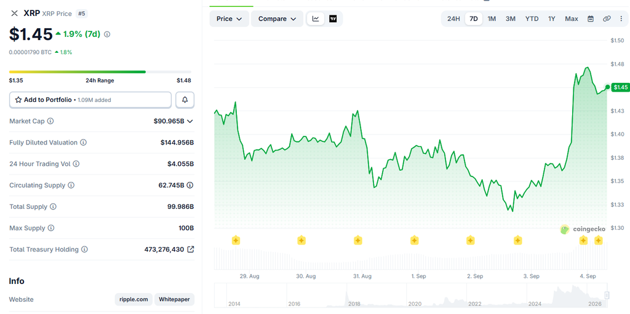Click the $90.965B market cap value

coord(169,121)
